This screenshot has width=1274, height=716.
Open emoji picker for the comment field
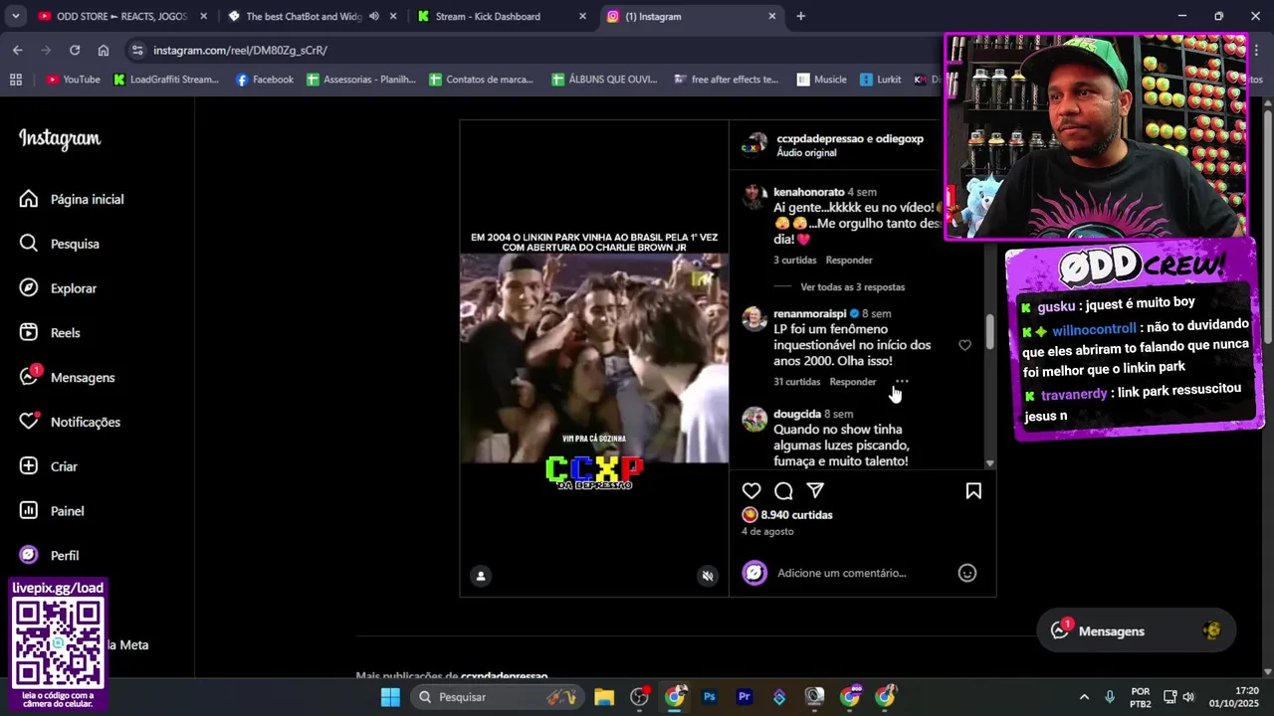click(x=966, y=573)
